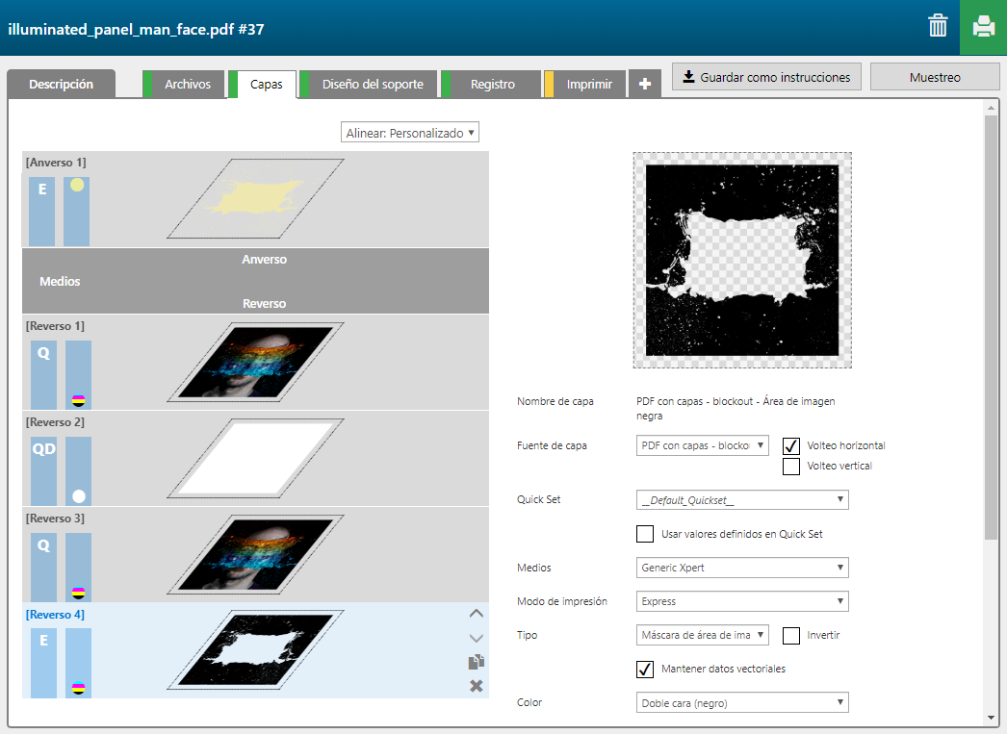Image resolution: width=1007 pixels, height=734 pixels.
Task: Open the Medios Generic Xpert dropdown
Action: [x=742, y=568]
